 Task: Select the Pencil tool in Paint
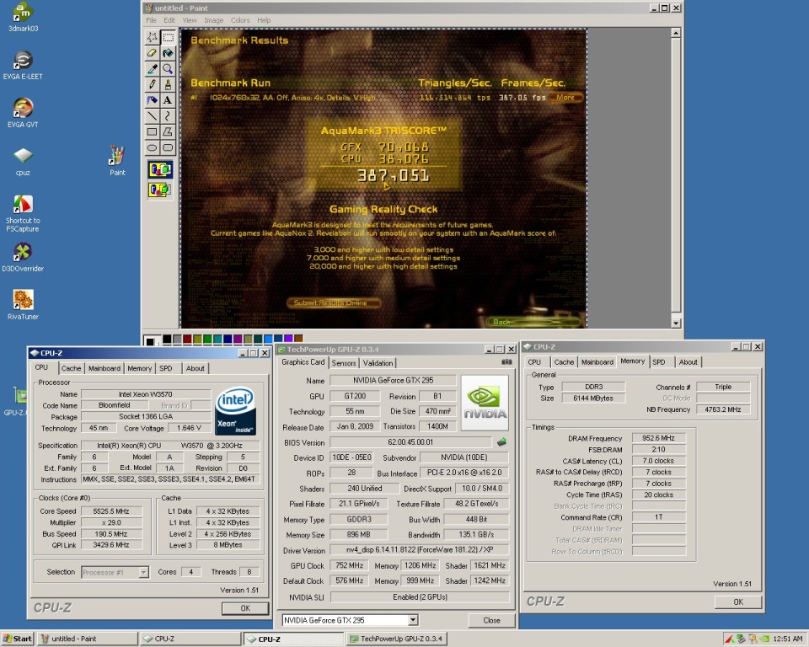[153, 84]
